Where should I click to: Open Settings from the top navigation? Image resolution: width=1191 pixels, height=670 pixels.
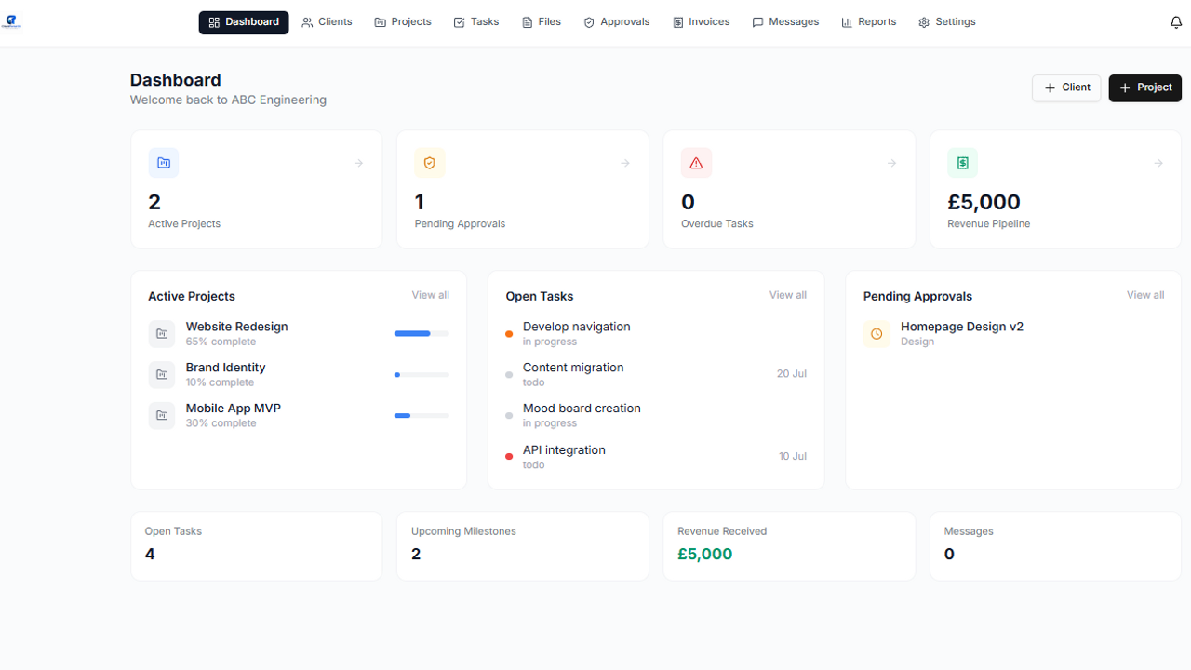point(947,22)
